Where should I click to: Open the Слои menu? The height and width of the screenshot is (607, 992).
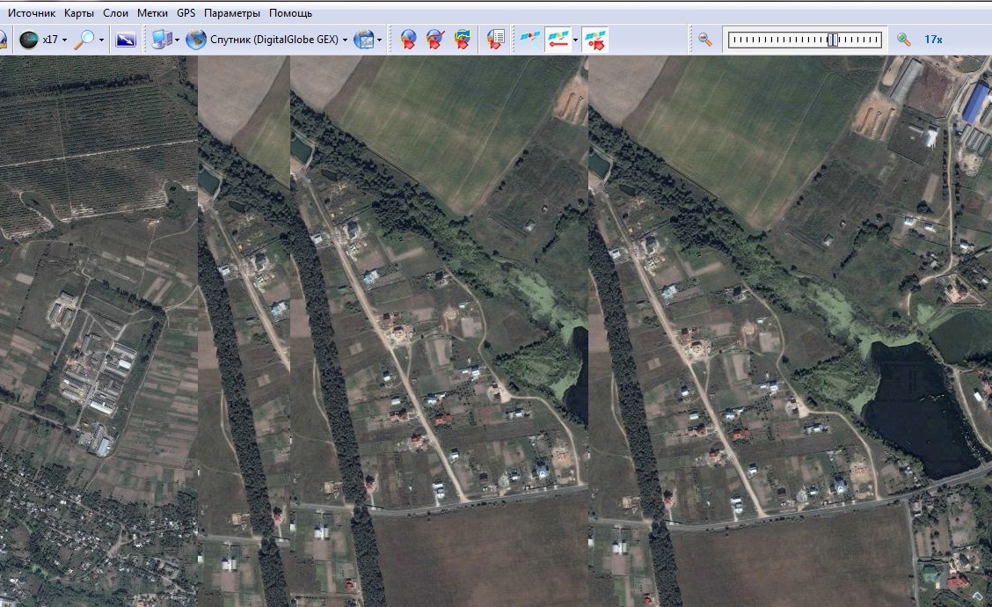click(115, 13)
